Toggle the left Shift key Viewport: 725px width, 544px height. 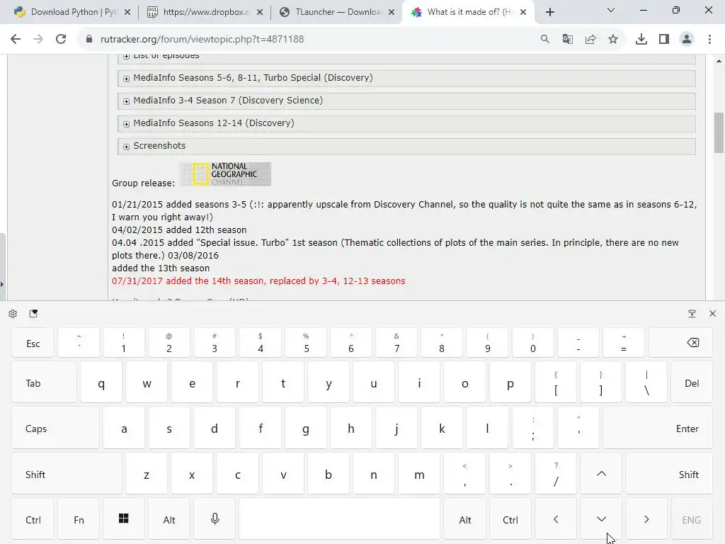(x=67, y=474)
